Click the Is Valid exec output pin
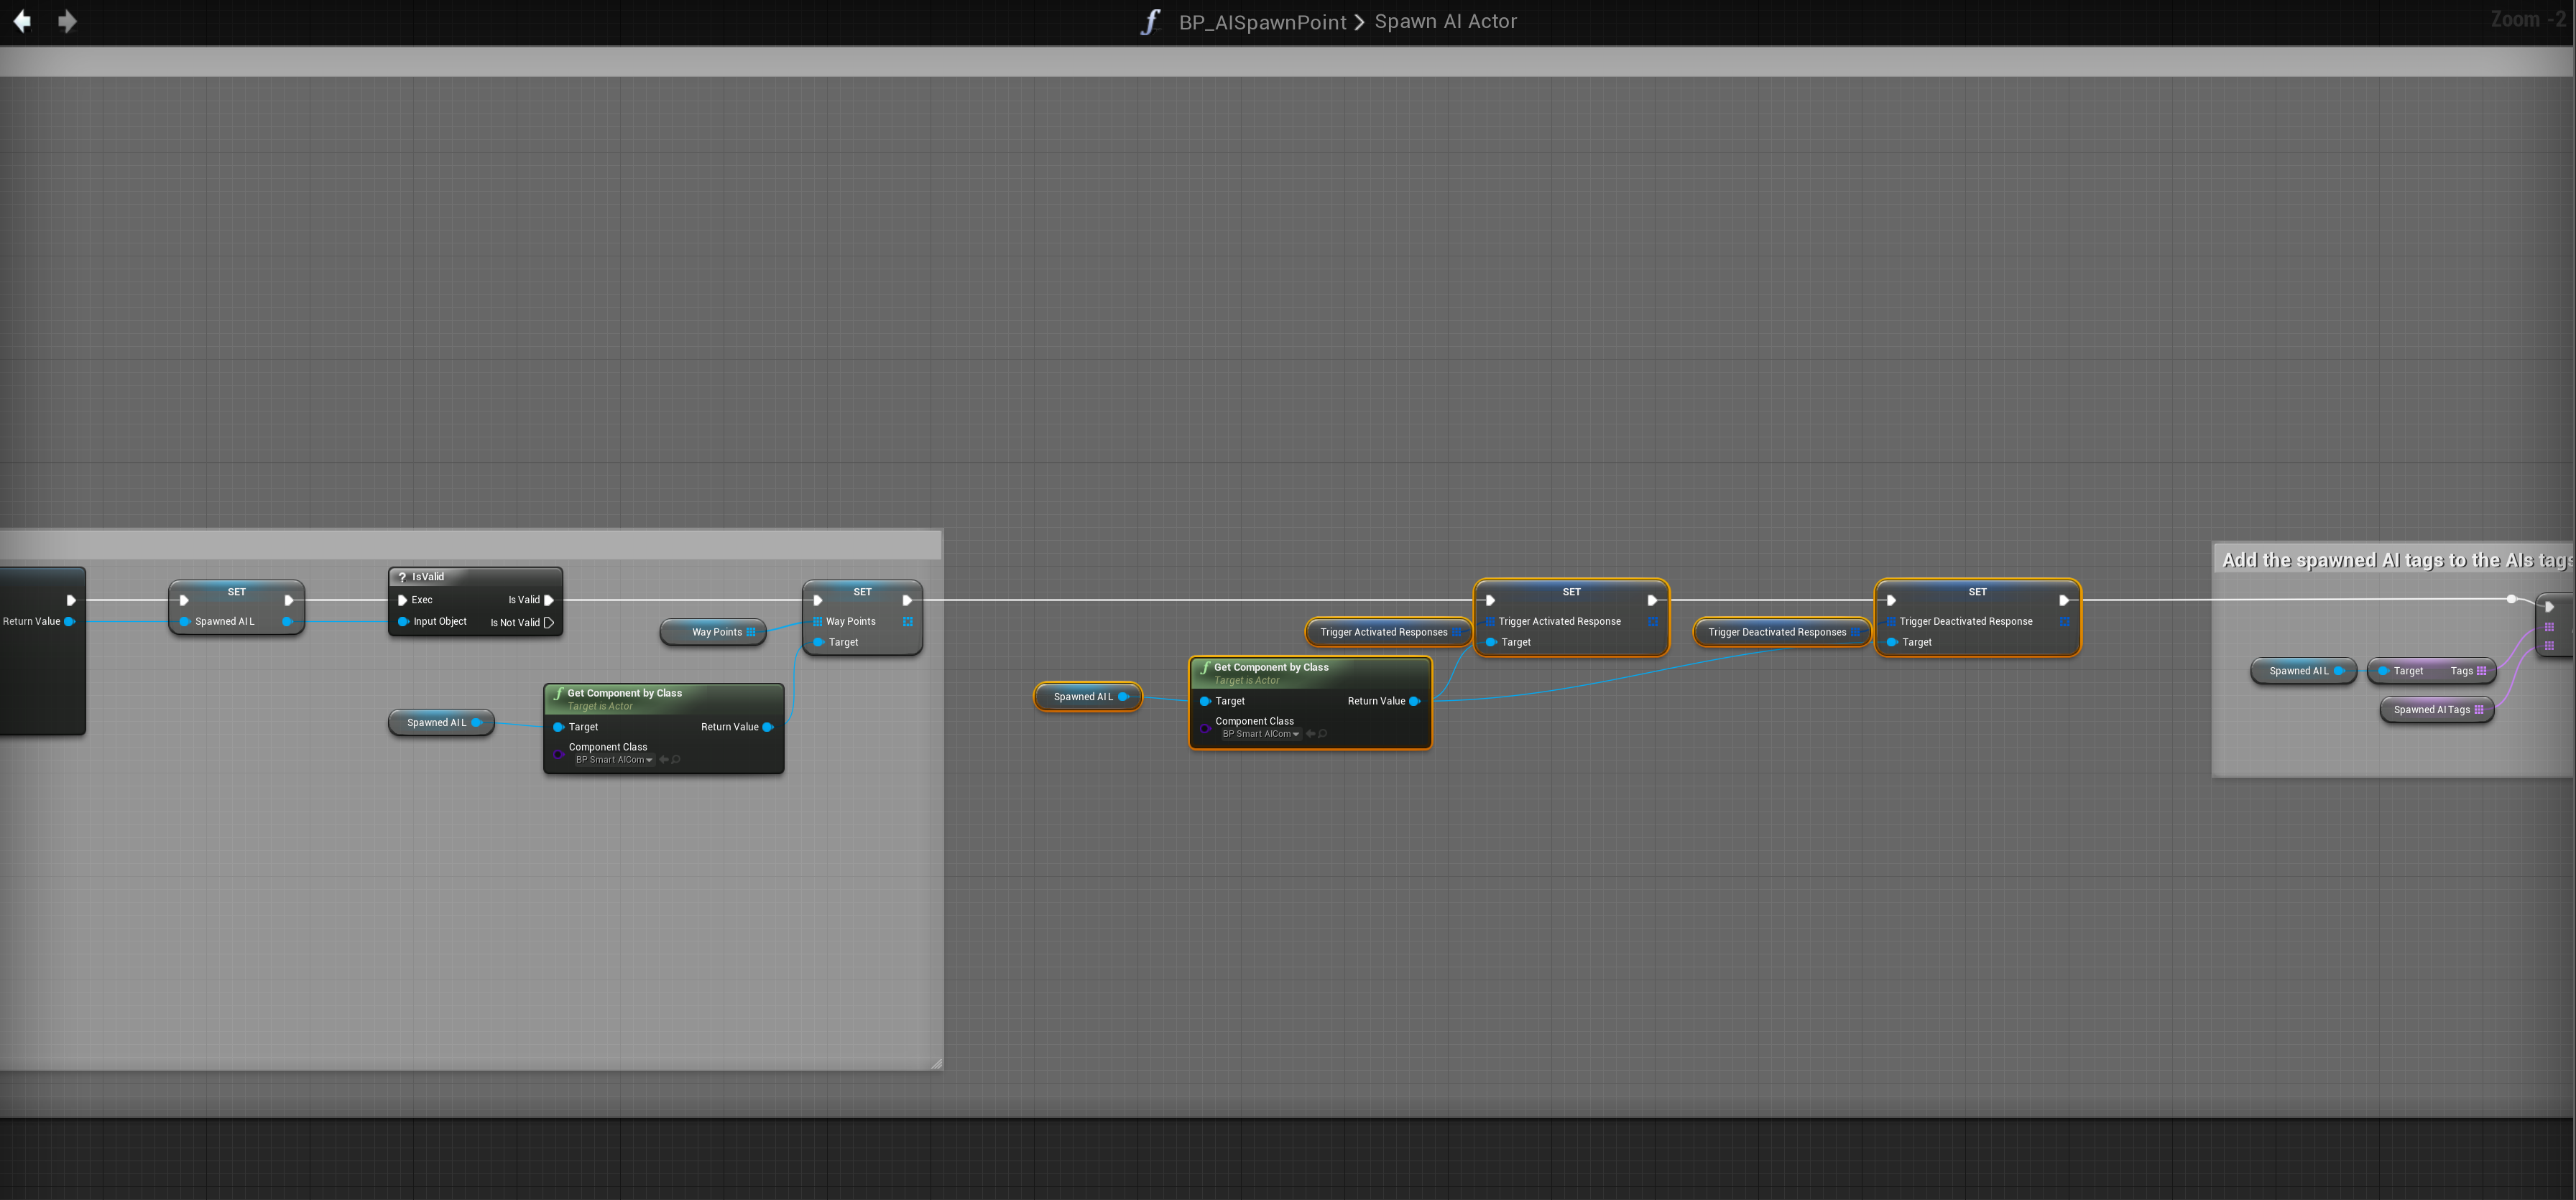Viewport: 2576px width, 1200px height. 548,600
